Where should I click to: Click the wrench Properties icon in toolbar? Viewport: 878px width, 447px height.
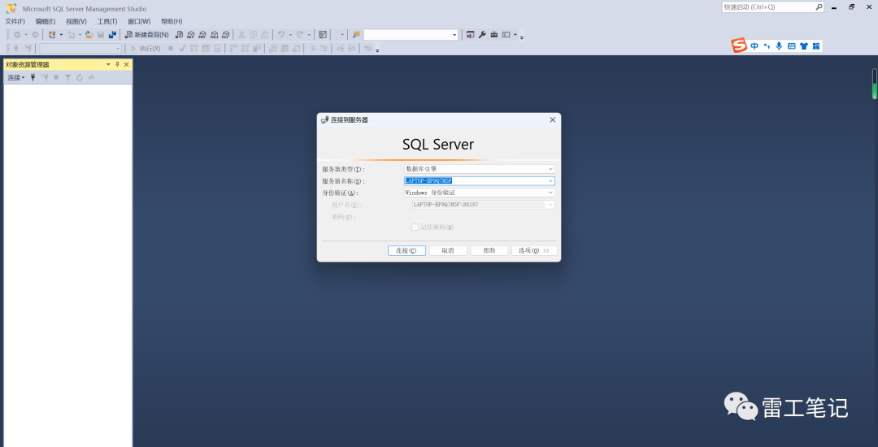(x=482, y=35)
